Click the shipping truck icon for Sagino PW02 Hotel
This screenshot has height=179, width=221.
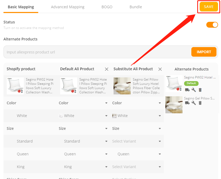(187, 90)
